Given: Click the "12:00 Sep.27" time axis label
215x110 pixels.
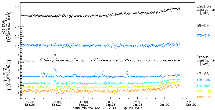Looking at the screenshot, I should point(84,104).
